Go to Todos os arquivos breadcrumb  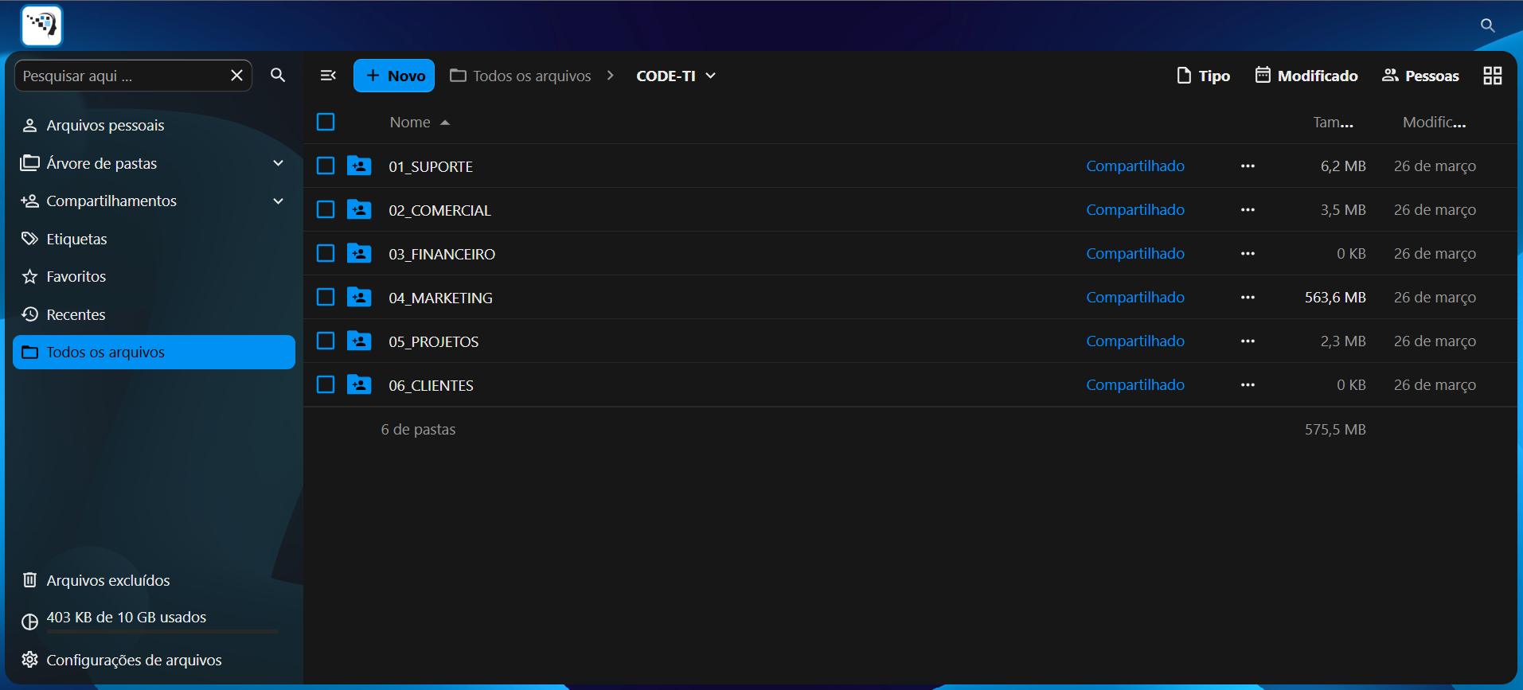(521, 76)
